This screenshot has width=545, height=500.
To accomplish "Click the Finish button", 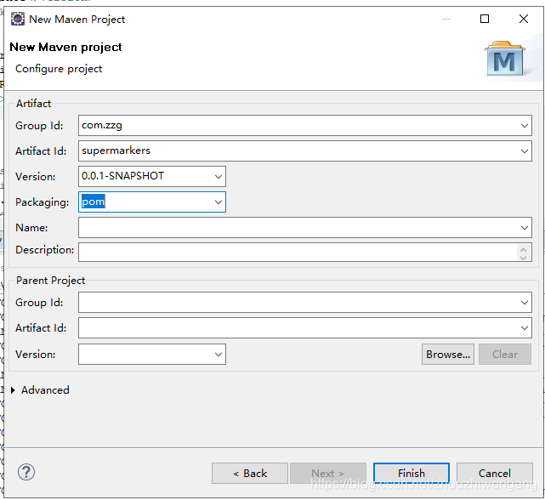I will (412, 474).
